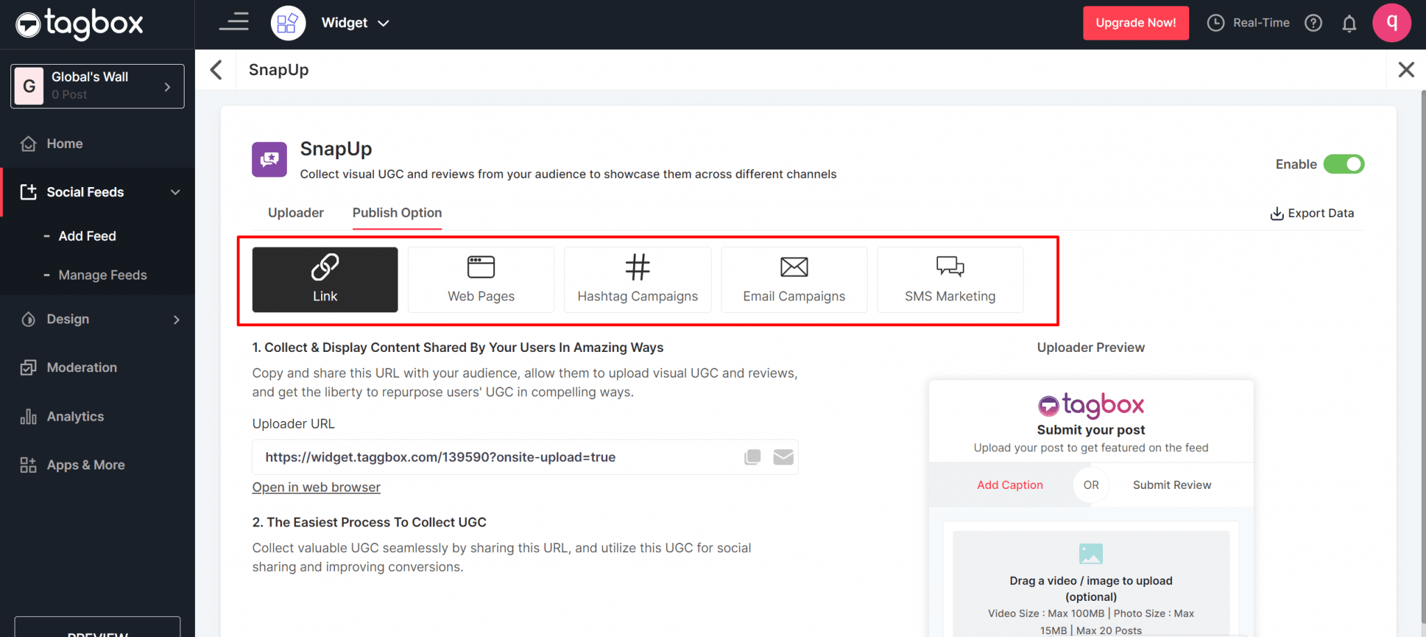Click the copy icon in Uploader URL field
Image resolution: width=1426 pixels, height=637 pixels.
click(752, 457)
